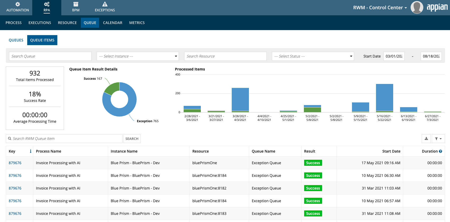Switch to the Queue Items sub-tab
Image resolution: width=450 pixels, height=222 pixels.
click(x=42, y=40)
